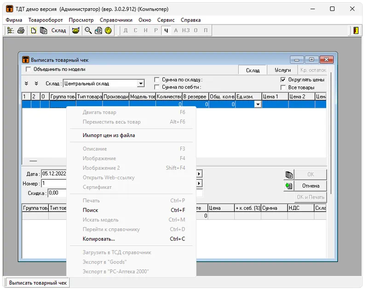Click the exit door icon at toolbar right
Image resolution: width=368 pixels, height=292 pixels.
pyautogui.click(x=356, y=30)
